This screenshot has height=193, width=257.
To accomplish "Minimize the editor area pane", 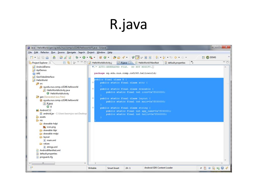I will 224,62.
